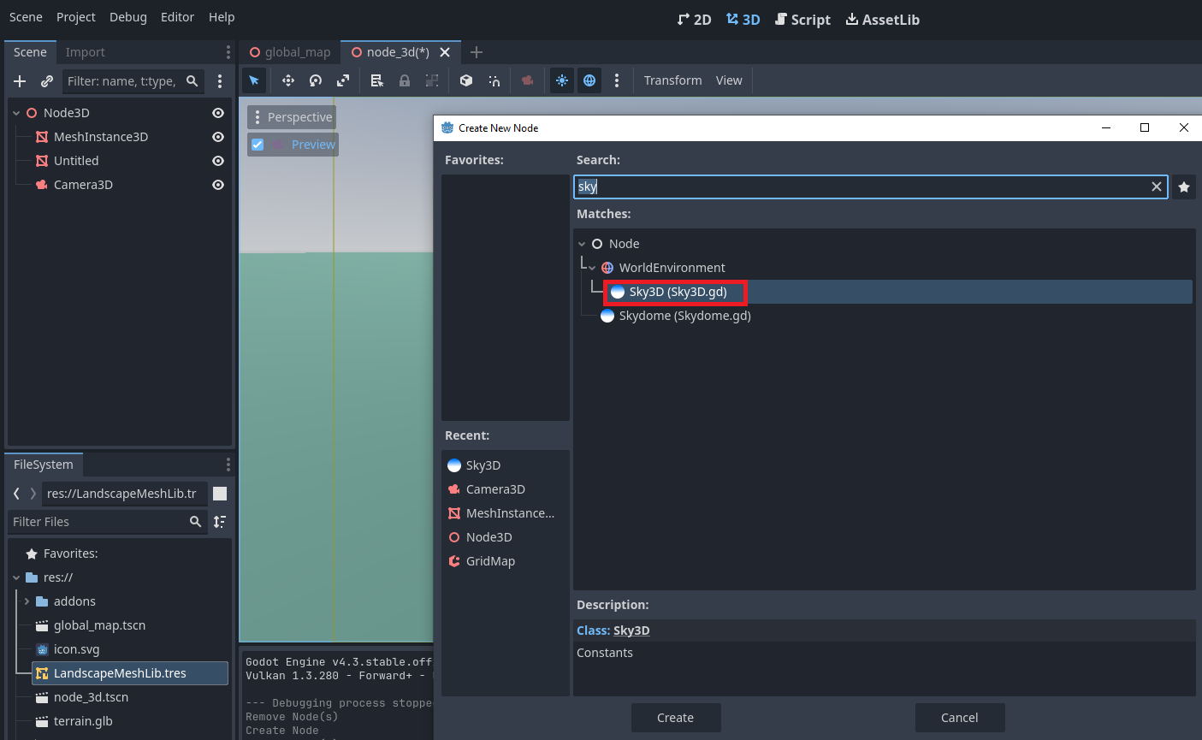Viewport: 1202px width, 740px height.
Task: Add selected node to favorites star
Action: point(1184,186)
